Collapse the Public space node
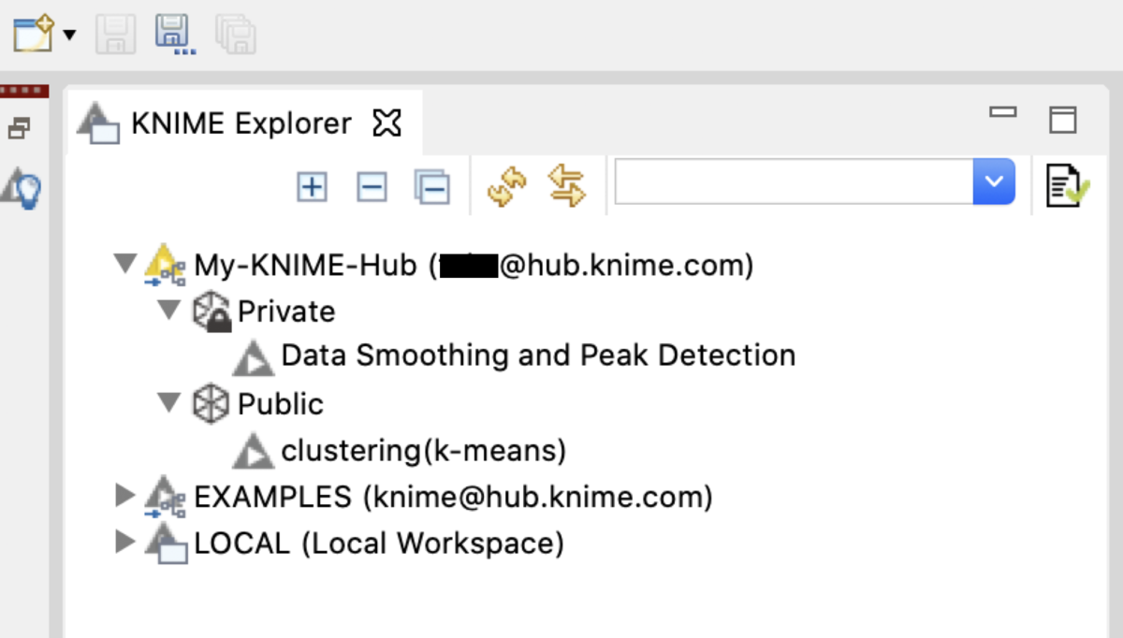The height and width of the screenshot is (638, 1123). pyautogui.click(x=169, y=402)
